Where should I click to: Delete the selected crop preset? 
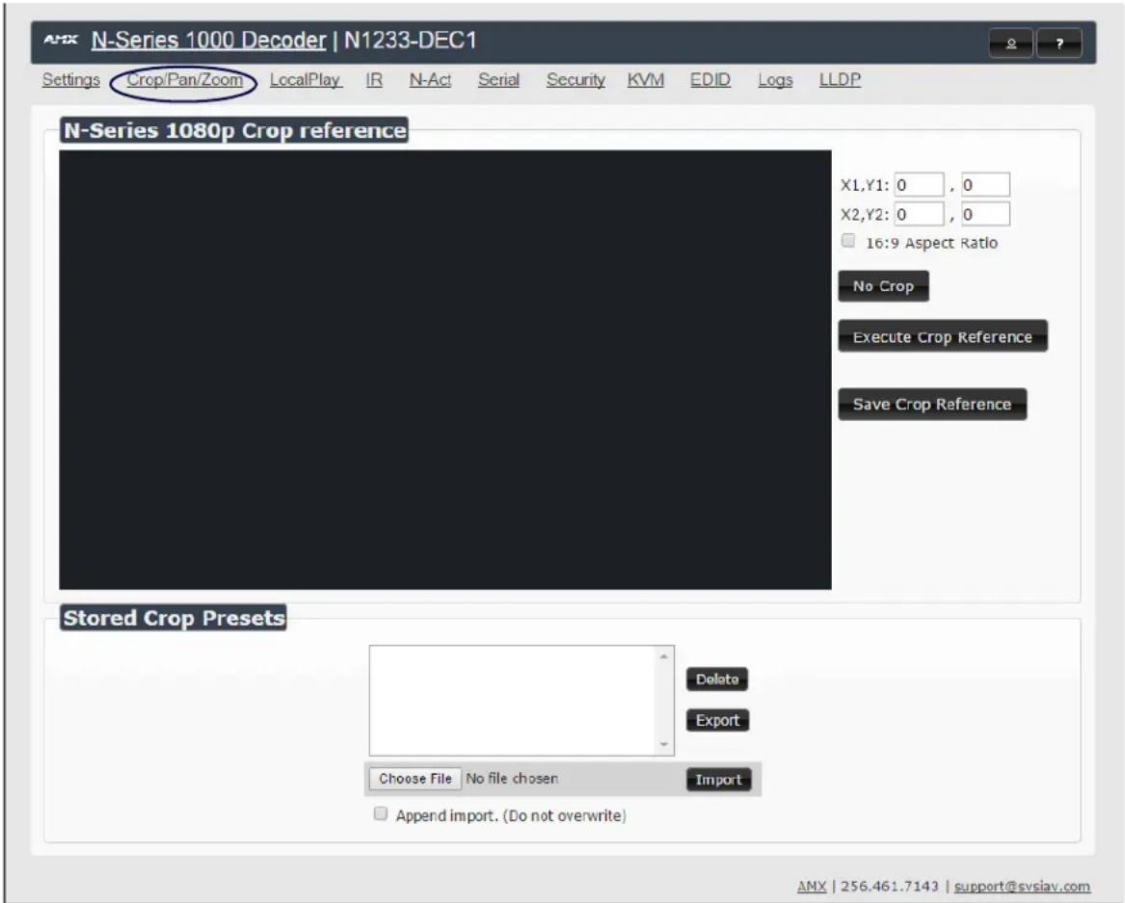point(717,679)
